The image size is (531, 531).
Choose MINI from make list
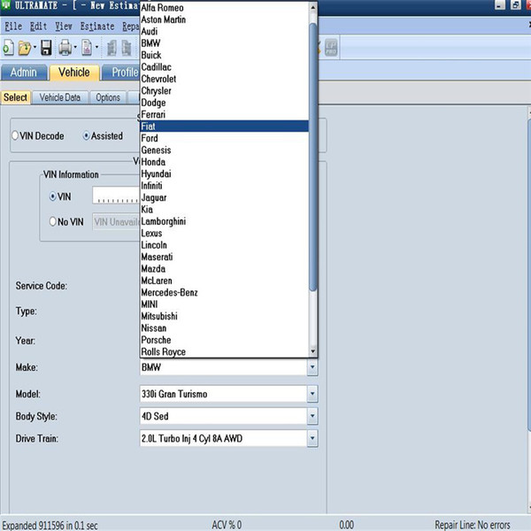(224, 304)
